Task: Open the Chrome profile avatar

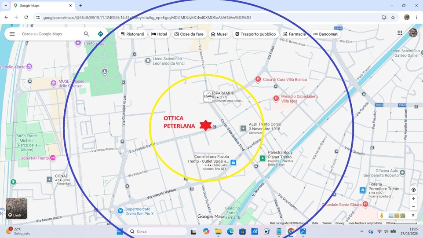Action: [x=407, y=17]
